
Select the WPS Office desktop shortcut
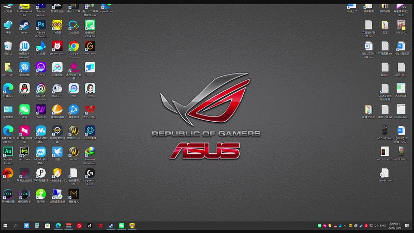click(90, 111)
